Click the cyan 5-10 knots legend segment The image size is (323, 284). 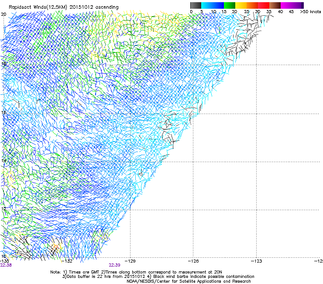207,5
